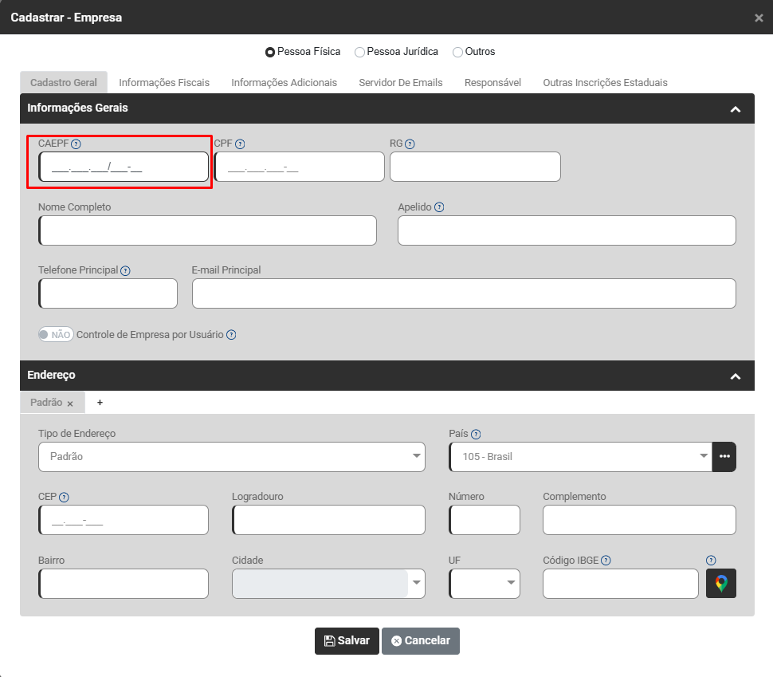Click the Cancelar button
The image size is (773, 677).
(x=421, y=641)
